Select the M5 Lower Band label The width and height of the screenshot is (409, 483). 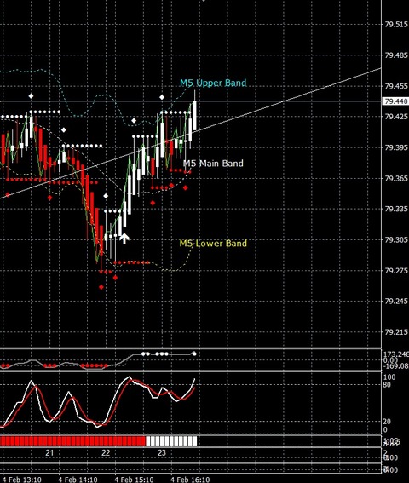tap(213, 244)
